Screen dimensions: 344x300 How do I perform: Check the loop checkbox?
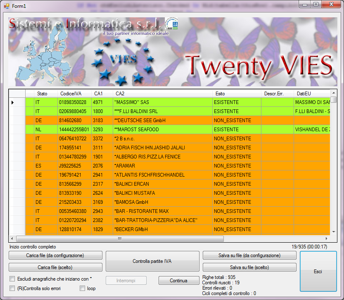point(82,288)
